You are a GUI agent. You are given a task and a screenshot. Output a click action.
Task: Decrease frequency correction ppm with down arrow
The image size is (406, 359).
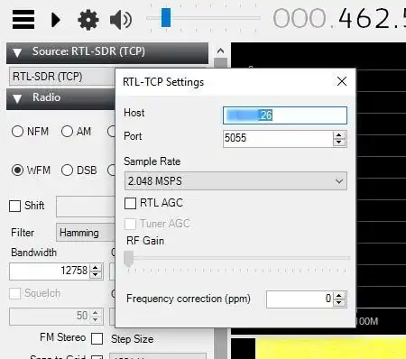tap(339, 302)
